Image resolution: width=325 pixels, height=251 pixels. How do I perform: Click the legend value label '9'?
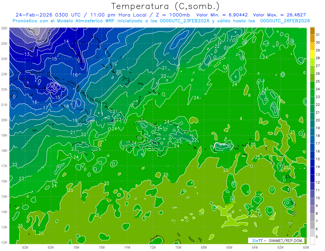(317, 206)
